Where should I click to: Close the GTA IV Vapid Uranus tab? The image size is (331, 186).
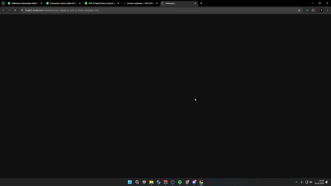[x=118, y=3]
